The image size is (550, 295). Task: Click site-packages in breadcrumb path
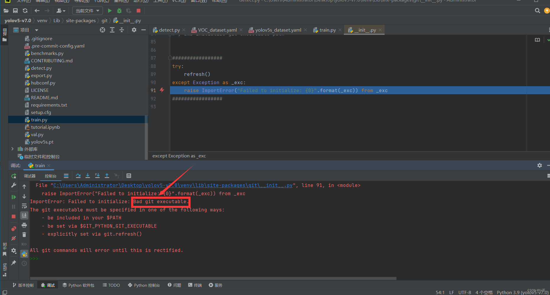[81, 21]
